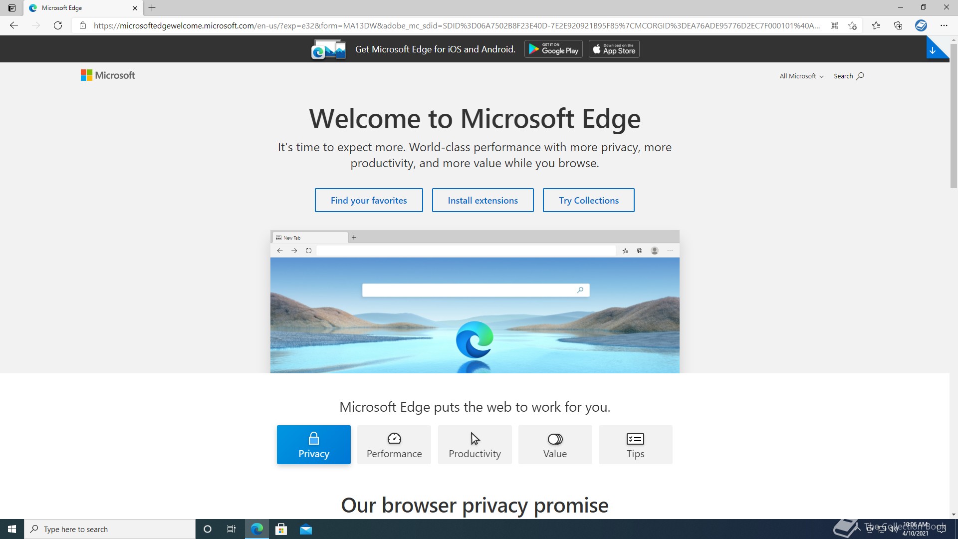View site information via the lock icon
Screen dimensions: 958x539
(x=83, y=25)
